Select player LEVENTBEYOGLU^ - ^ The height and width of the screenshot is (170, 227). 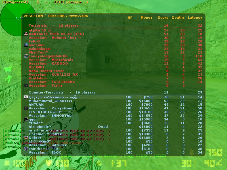[x=49, y=112]
